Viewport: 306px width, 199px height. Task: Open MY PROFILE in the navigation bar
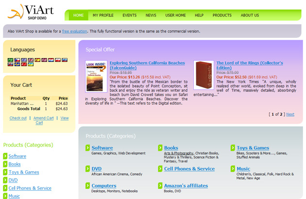click(103, 15)
